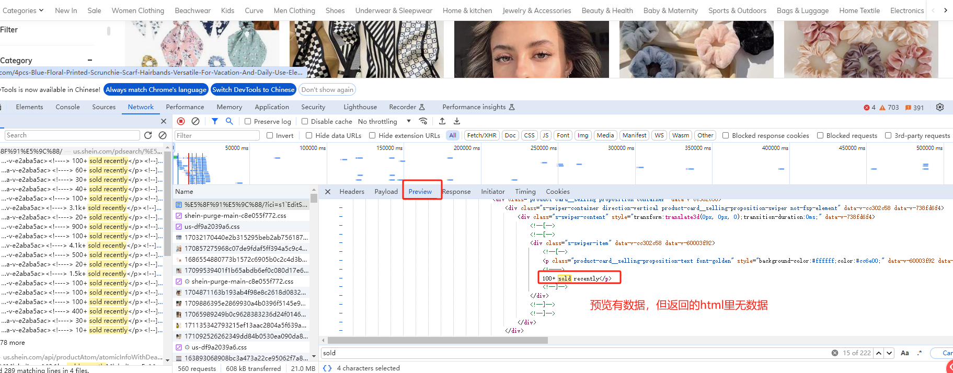
Task: Open network search magnifier icon
Action: pos(229,121)
